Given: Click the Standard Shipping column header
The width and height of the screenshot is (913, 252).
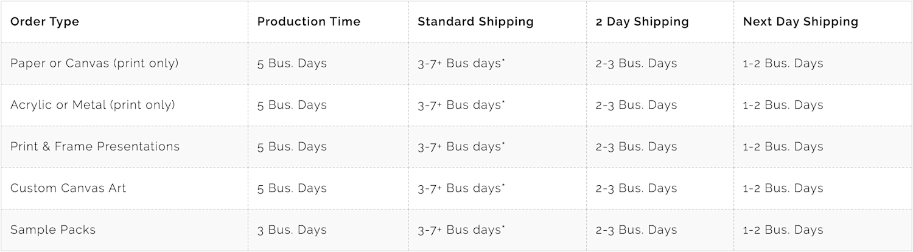Looking at the screenshot, I should point(475,22).
